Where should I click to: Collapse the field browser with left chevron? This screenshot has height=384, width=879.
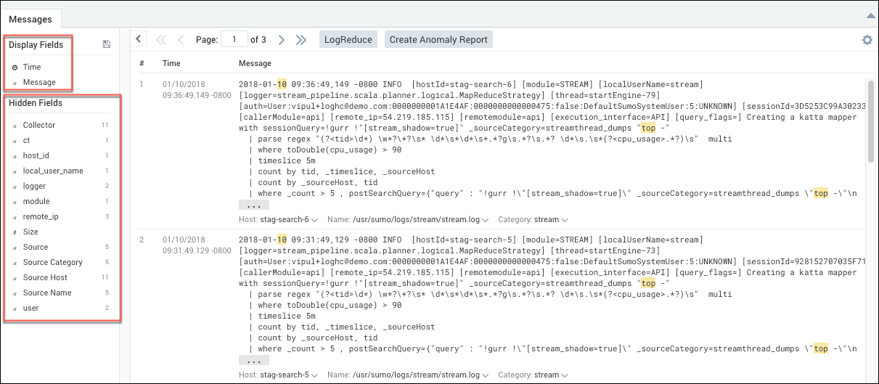tap(139, 39)
